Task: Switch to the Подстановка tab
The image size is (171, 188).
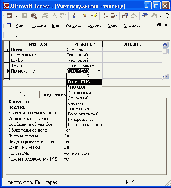Action: pyautogui.click(x=54, y=95)
